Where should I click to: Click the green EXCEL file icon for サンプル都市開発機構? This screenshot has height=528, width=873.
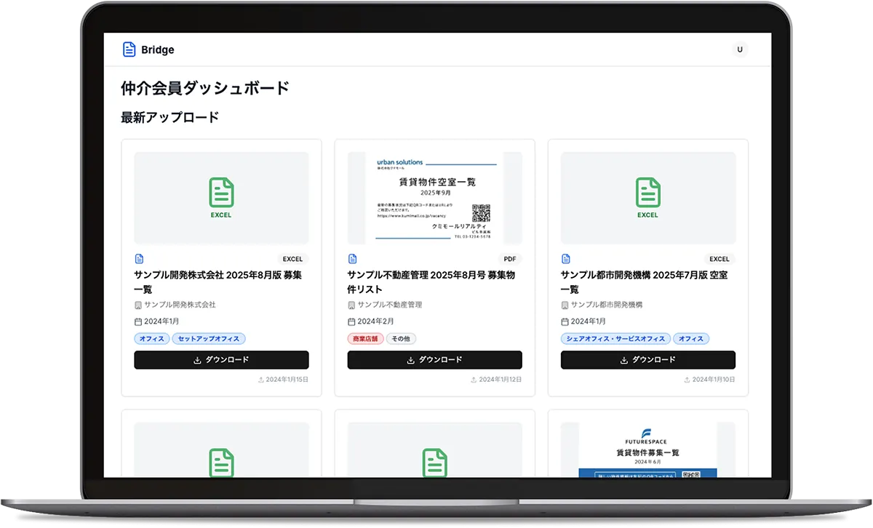(647, 193)
